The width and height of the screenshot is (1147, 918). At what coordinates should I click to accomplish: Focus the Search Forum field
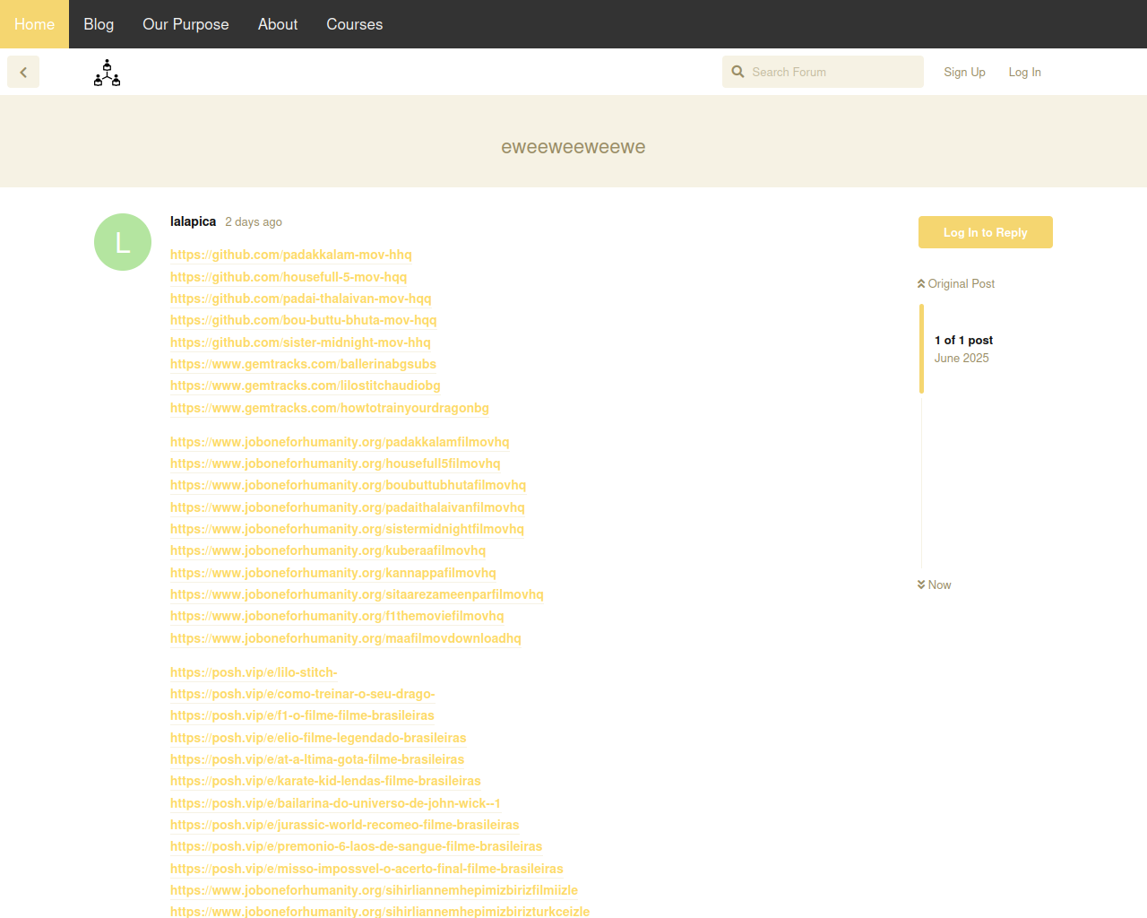click(823, 72)
